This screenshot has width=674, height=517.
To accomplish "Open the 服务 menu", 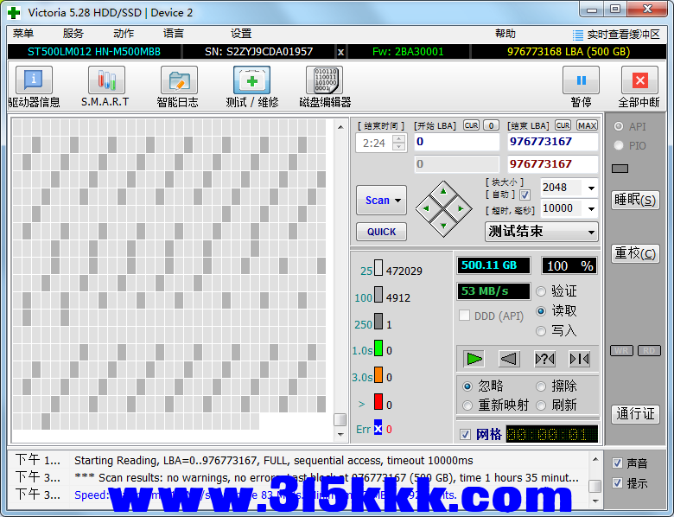I will click(x=73, y=34).
